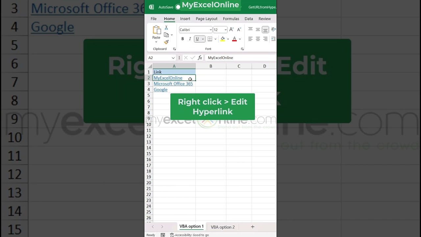Click the Borders icon

coord(210,39)
